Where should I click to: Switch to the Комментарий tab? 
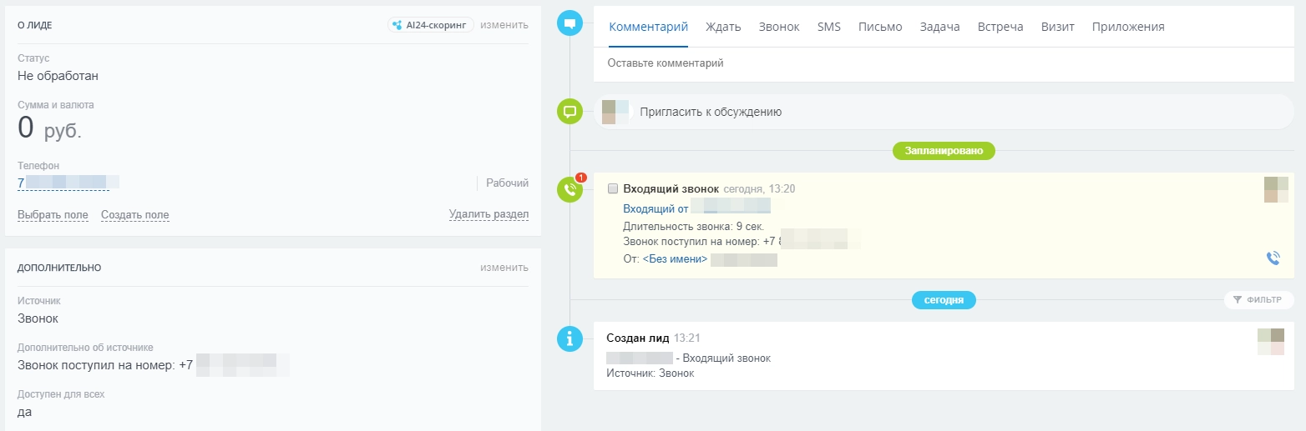coord(648,27)
